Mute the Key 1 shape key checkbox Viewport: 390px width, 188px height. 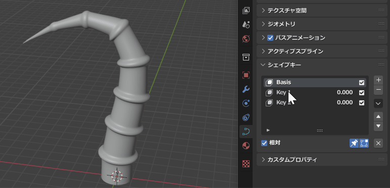(362, 93)
